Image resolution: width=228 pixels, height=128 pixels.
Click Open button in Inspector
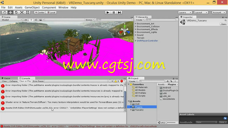(223, 24)
